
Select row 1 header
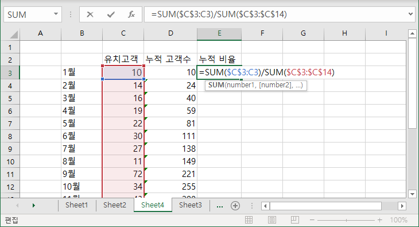tap(10, 47)
